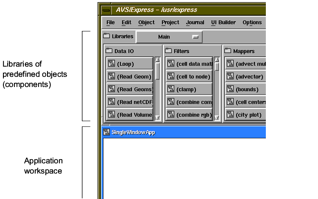Open the UI Builder menu

coord(223,22)
